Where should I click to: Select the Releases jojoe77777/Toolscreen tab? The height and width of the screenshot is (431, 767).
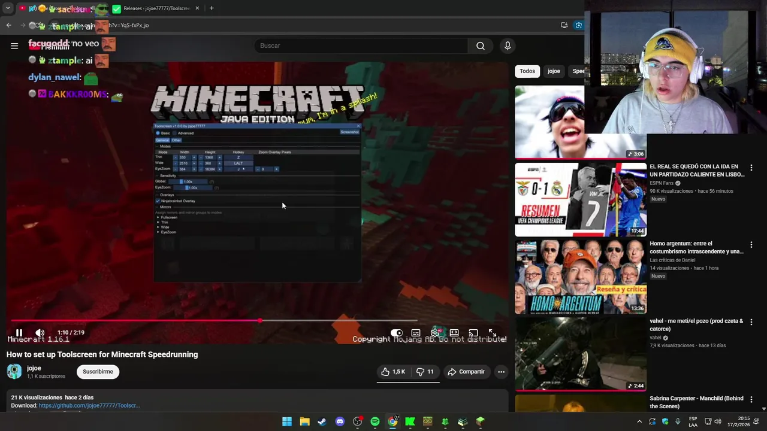coord(156,8)
